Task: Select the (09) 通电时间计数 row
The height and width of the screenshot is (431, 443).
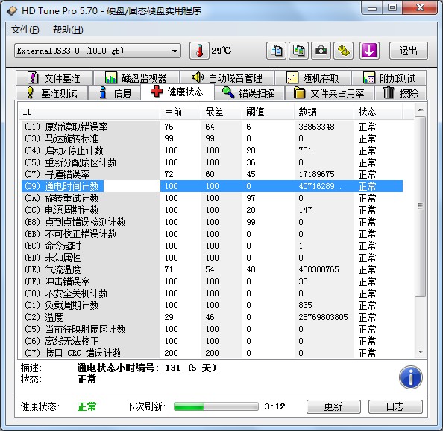Action: coord(212,186)
